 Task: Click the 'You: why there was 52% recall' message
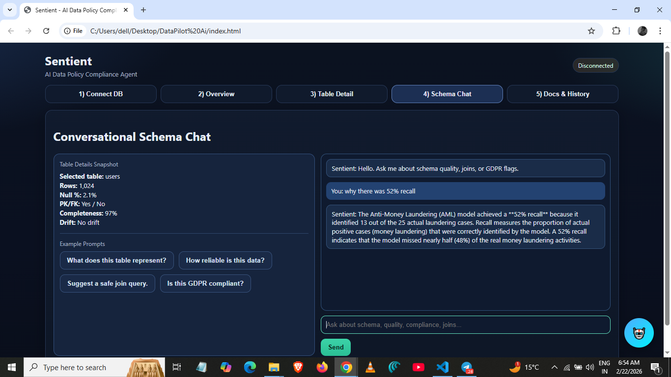click(466, 191)
